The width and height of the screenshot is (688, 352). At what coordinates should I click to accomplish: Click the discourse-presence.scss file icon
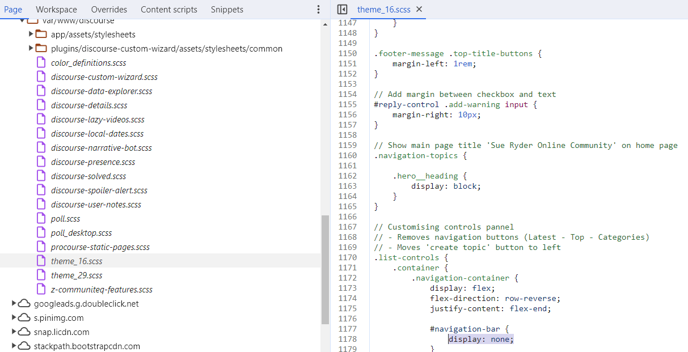(40, 162)
